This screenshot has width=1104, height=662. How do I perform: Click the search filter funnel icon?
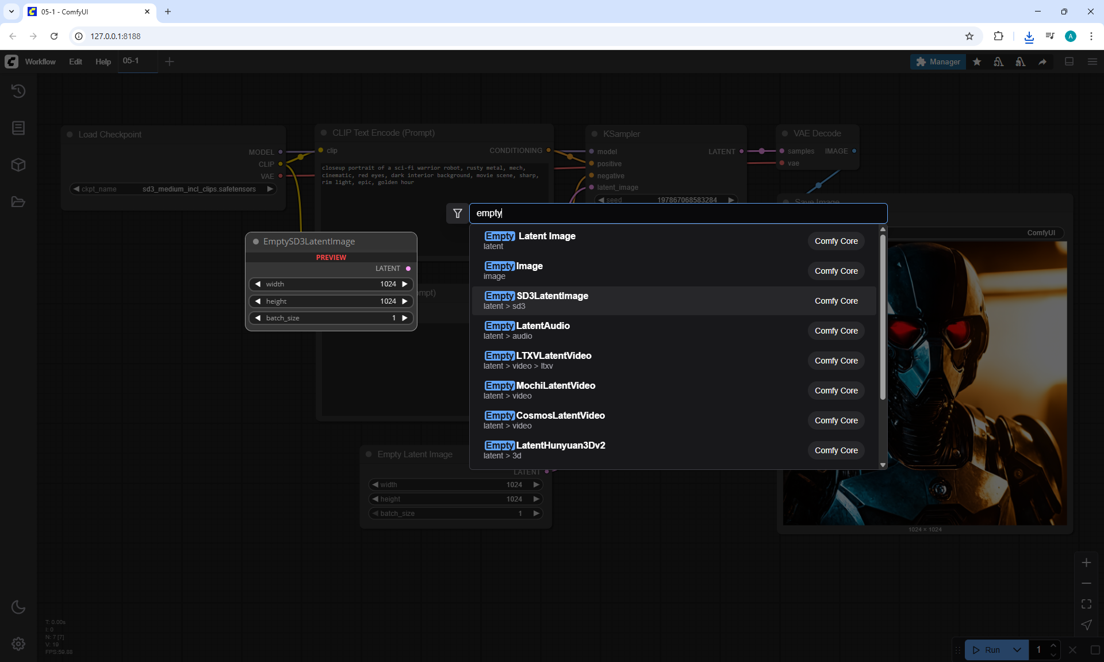pos(458,213)
